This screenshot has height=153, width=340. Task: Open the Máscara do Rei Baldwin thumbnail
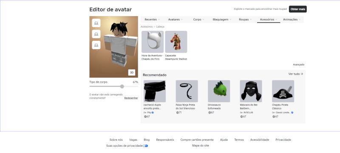click(x=251, y=91)
